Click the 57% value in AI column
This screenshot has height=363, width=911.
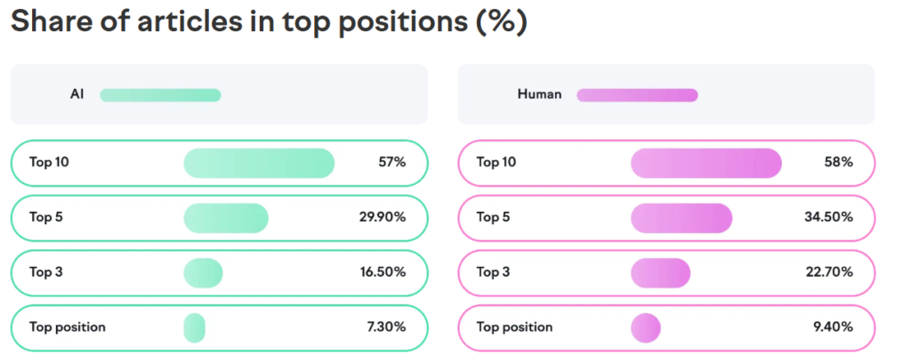[x=392, y=163]
